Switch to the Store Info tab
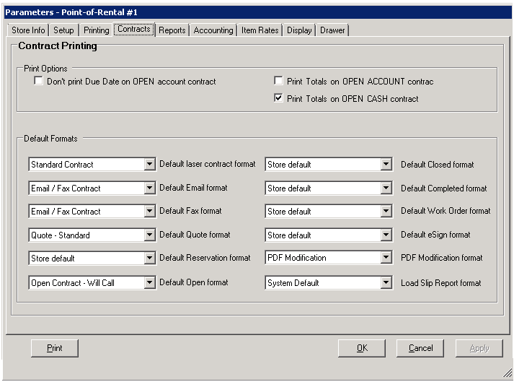514x382 pixels. (28, 30)
